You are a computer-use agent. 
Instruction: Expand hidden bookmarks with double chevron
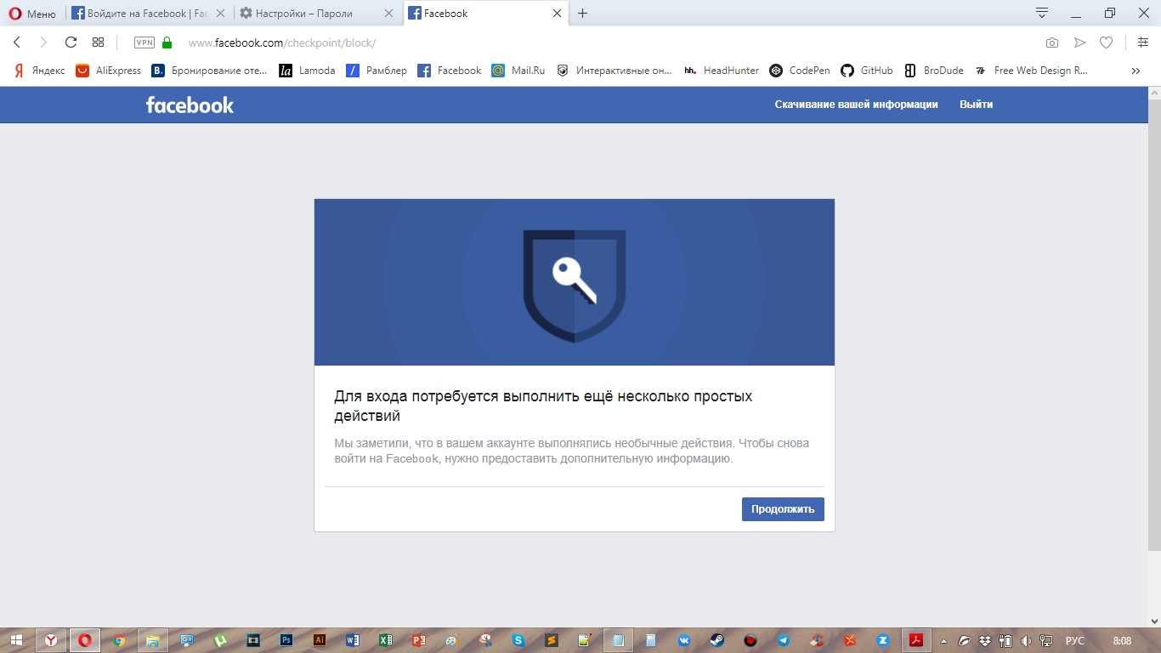tap(1136, 71)
